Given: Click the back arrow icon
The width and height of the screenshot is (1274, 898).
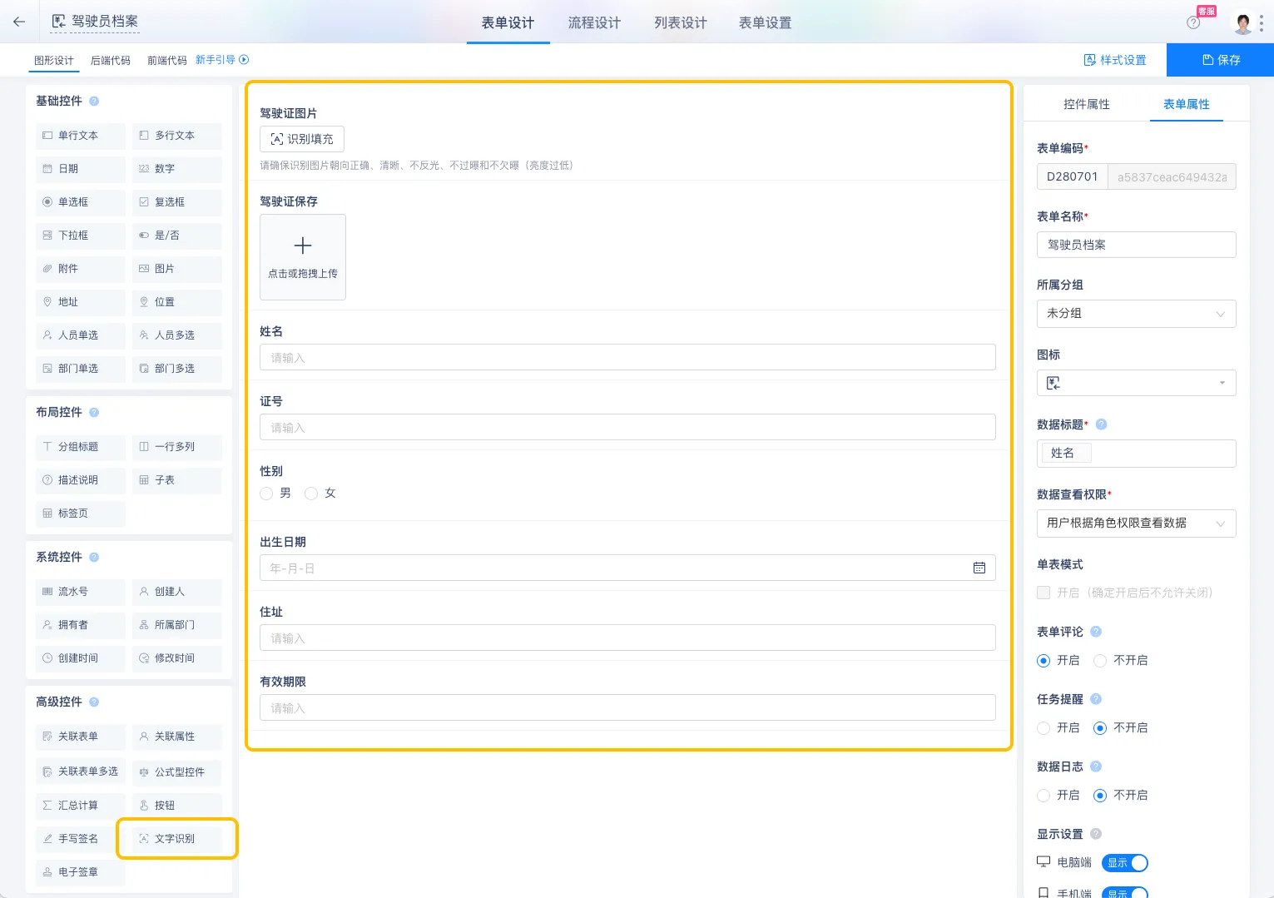Looking at the screenshot, I should pyautogui.click(x=19, y=22).
